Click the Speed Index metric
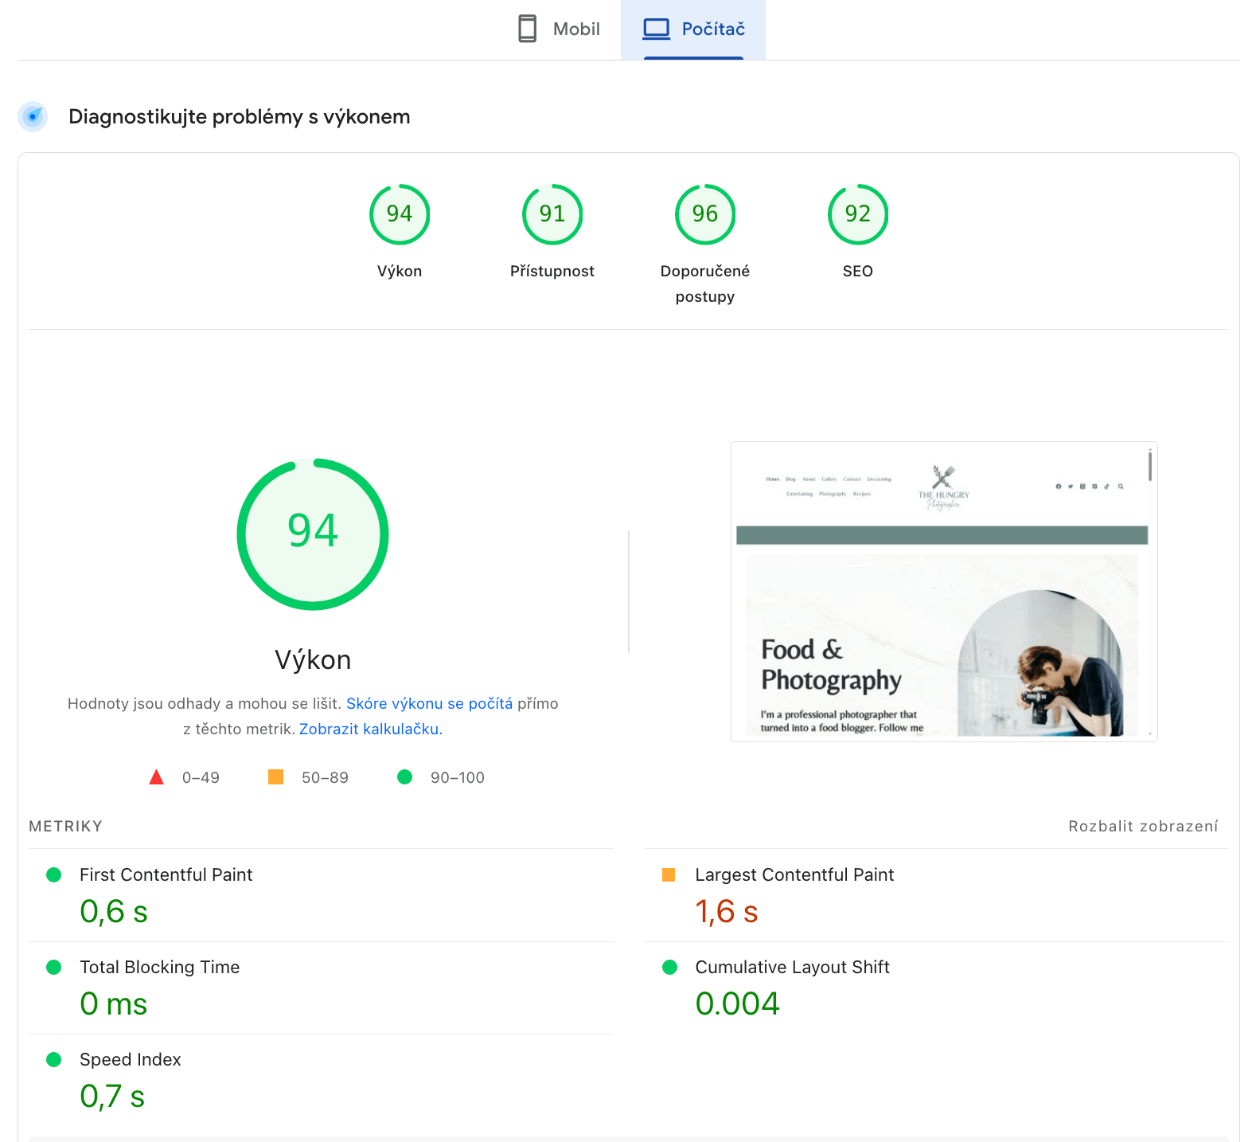Viewport: 1256px width, 1142px height. (131, 1059)
